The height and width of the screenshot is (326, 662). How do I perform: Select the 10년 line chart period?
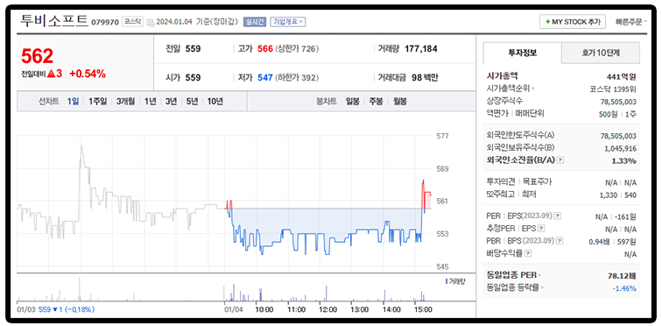pos(215,102)
